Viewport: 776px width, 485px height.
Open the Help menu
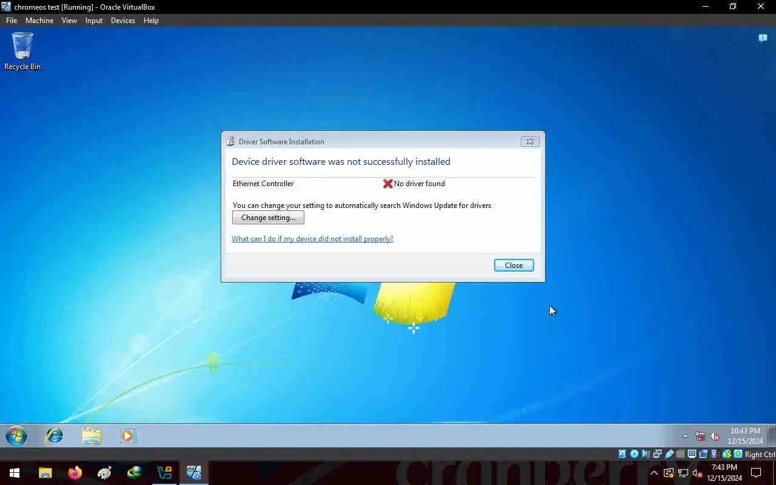tap(151, 20)
